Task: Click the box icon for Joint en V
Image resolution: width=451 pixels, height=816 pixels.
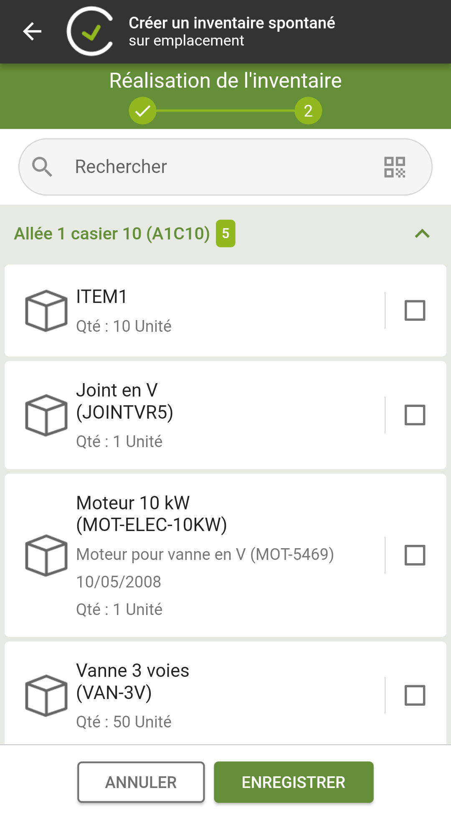Action: (46, 415)
